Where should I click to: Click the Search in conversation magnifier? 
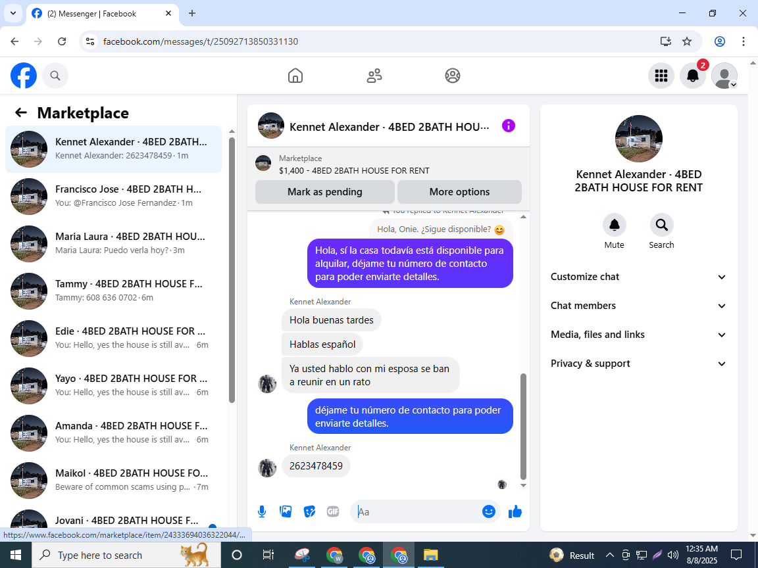(x=661, y=225)
